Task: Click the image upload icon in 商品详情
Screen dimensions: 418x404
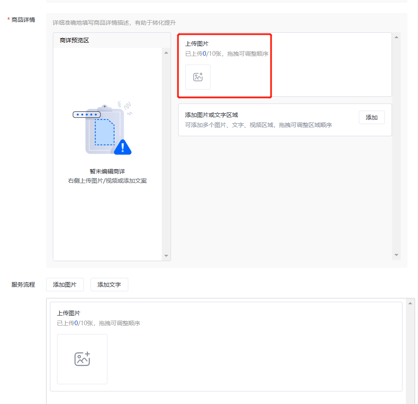Action: (198, 77)
